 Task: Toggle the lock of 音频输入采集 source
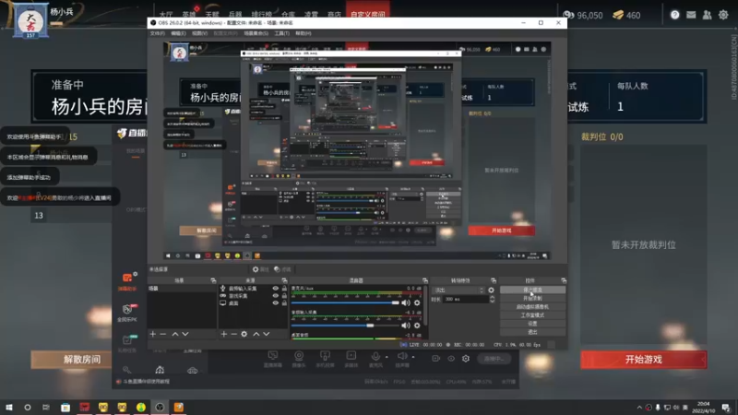(x=284, y=289)
